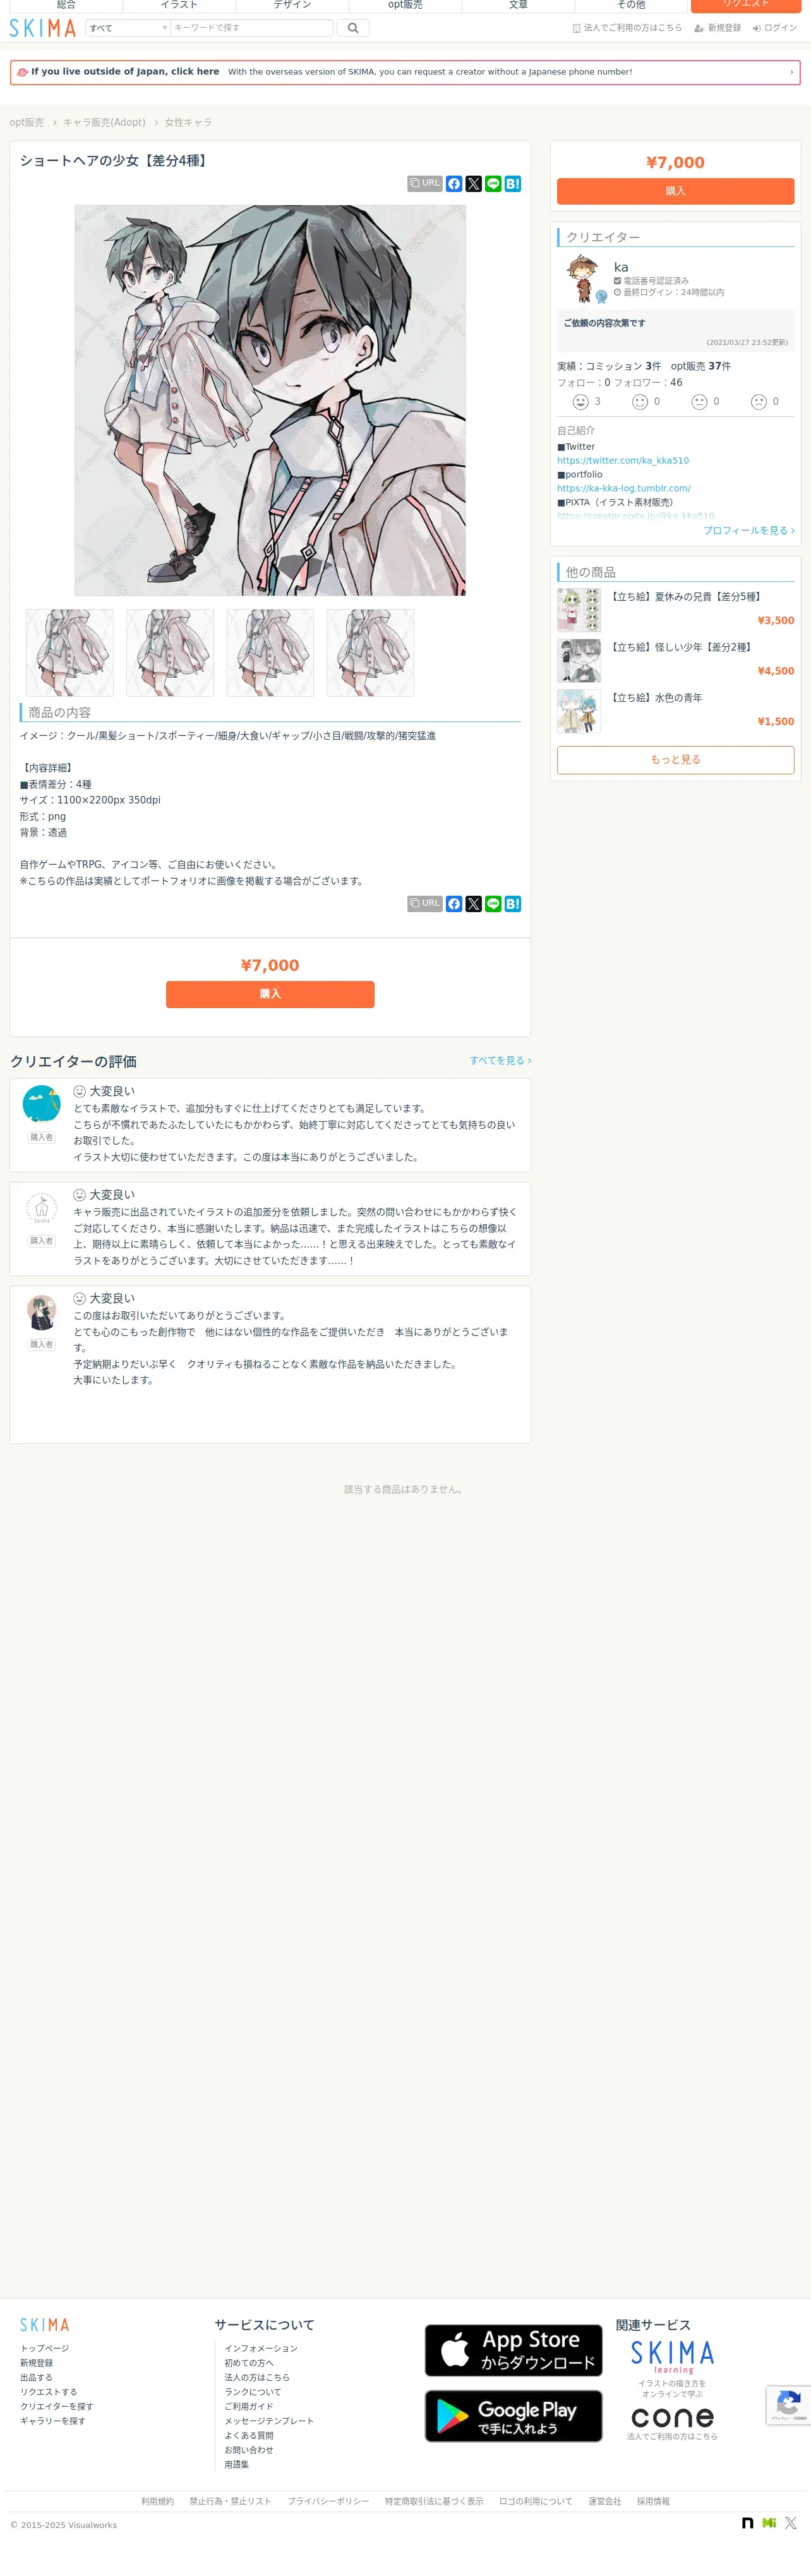The image size is (811, 2576).
Task: Click the third reviewer's avatar
Action: (x=41, y=1312)
